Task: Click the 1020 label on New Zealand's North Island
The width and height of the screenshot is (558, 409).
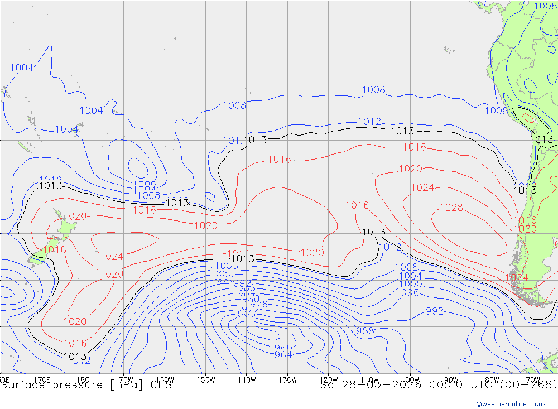Action: [75, 216]
